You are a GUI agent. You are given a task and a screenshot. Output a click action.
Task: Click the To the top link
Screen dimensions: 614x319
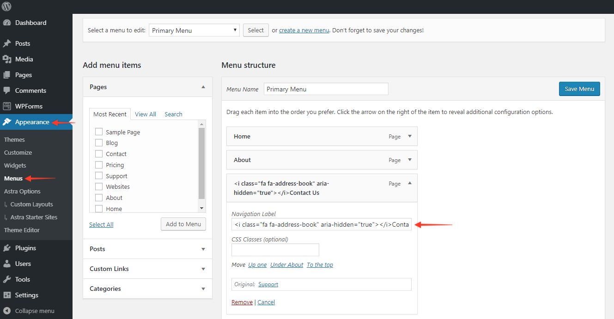pos(320,265)
